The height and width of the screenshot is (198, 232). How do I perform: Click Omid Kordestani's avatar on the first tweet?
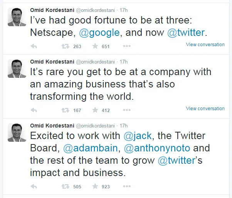tap(17, 17)
